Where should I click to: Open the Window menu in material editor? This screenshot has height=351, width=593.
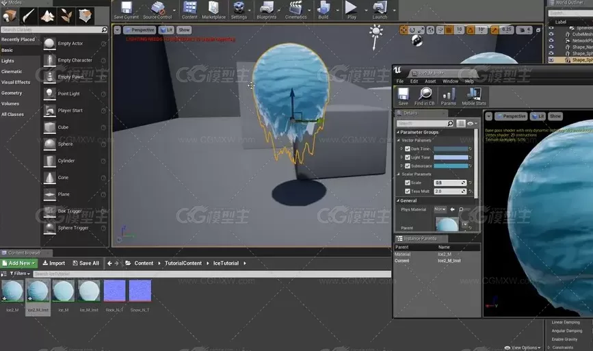click(450, 81)
